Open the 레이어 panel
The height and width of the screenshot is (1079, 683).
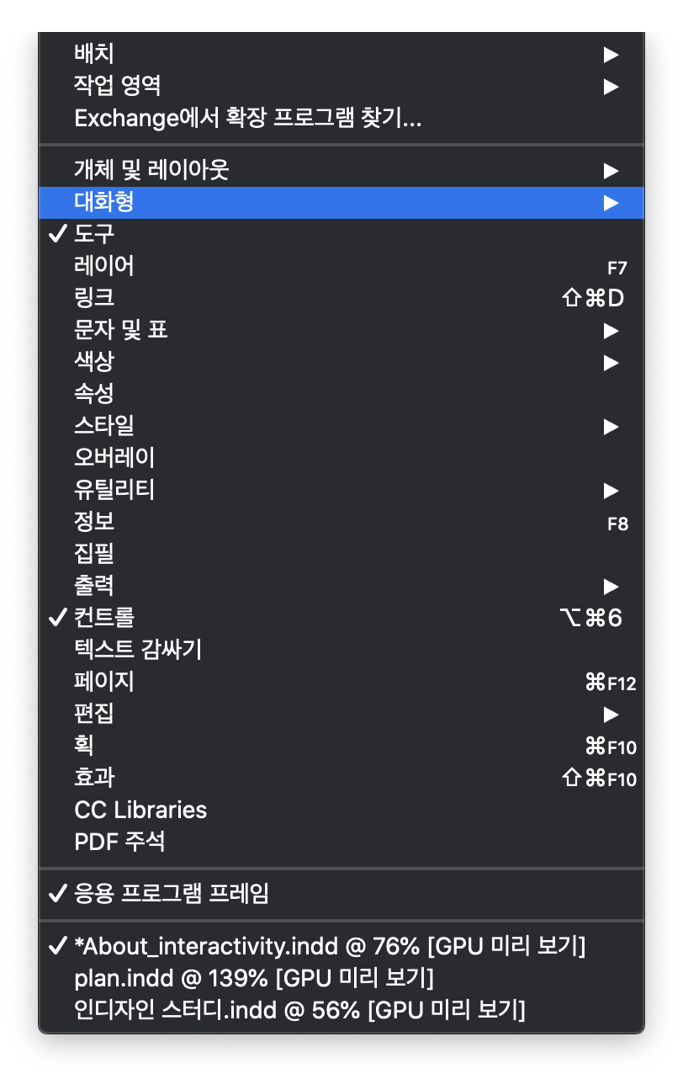click(x=341, y=267)
